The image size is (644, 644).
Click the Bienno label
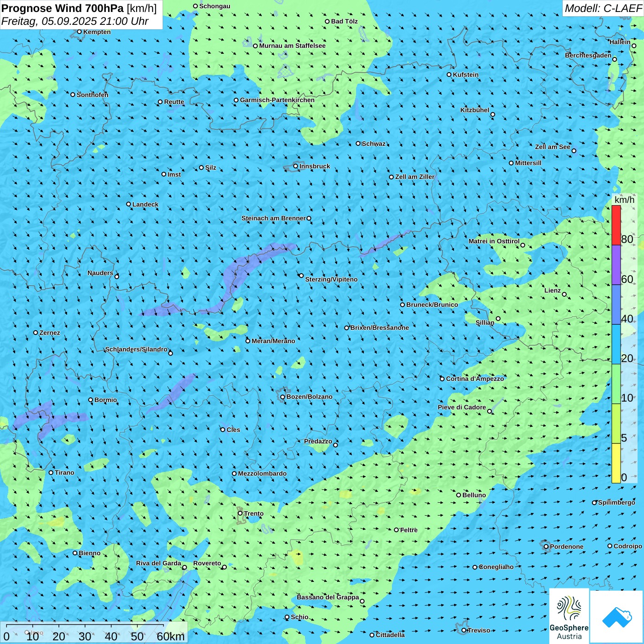pos(89,553)
